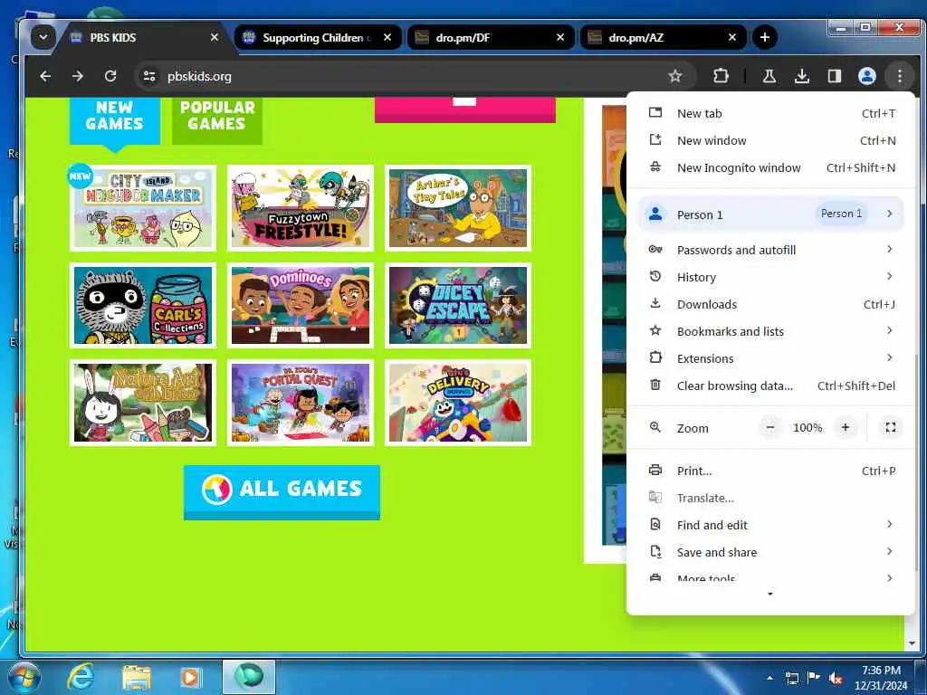The image size is (927, 695).
Task: Expand Find and edit submenu
Action: coord(771,525)
